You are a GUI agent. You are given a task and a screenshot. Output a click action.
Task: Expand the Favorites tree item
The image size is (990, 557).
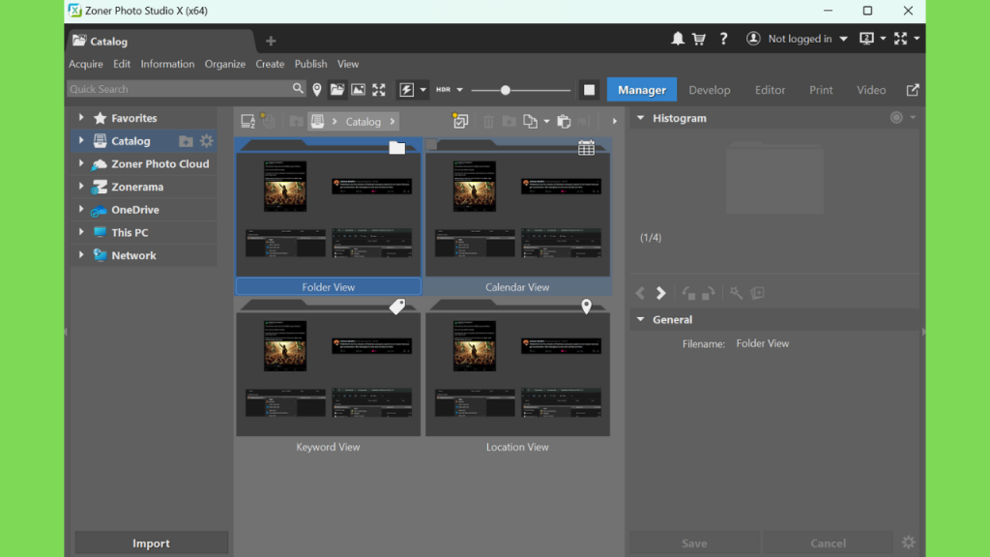click(81, 117)
